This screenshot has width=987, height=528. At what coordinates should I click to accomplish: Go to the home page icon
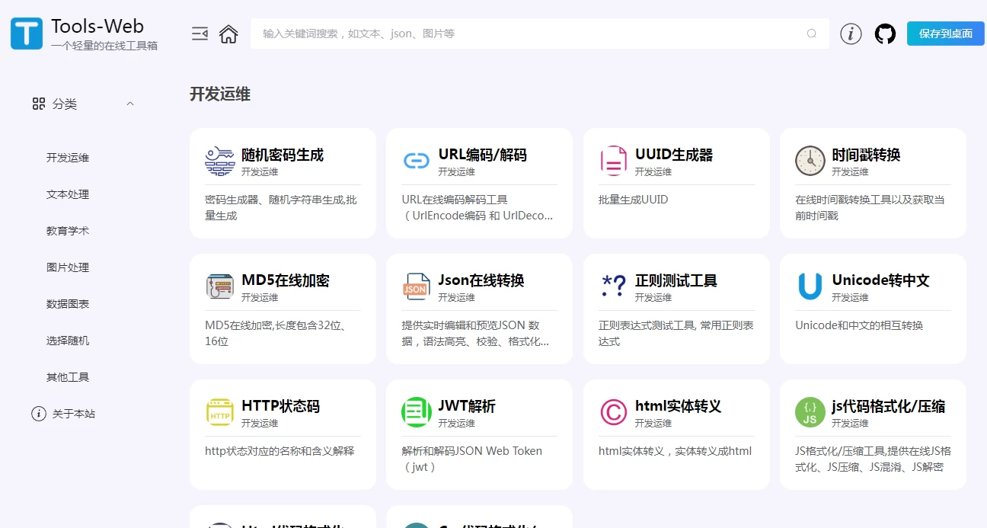(x=228, y=34)
